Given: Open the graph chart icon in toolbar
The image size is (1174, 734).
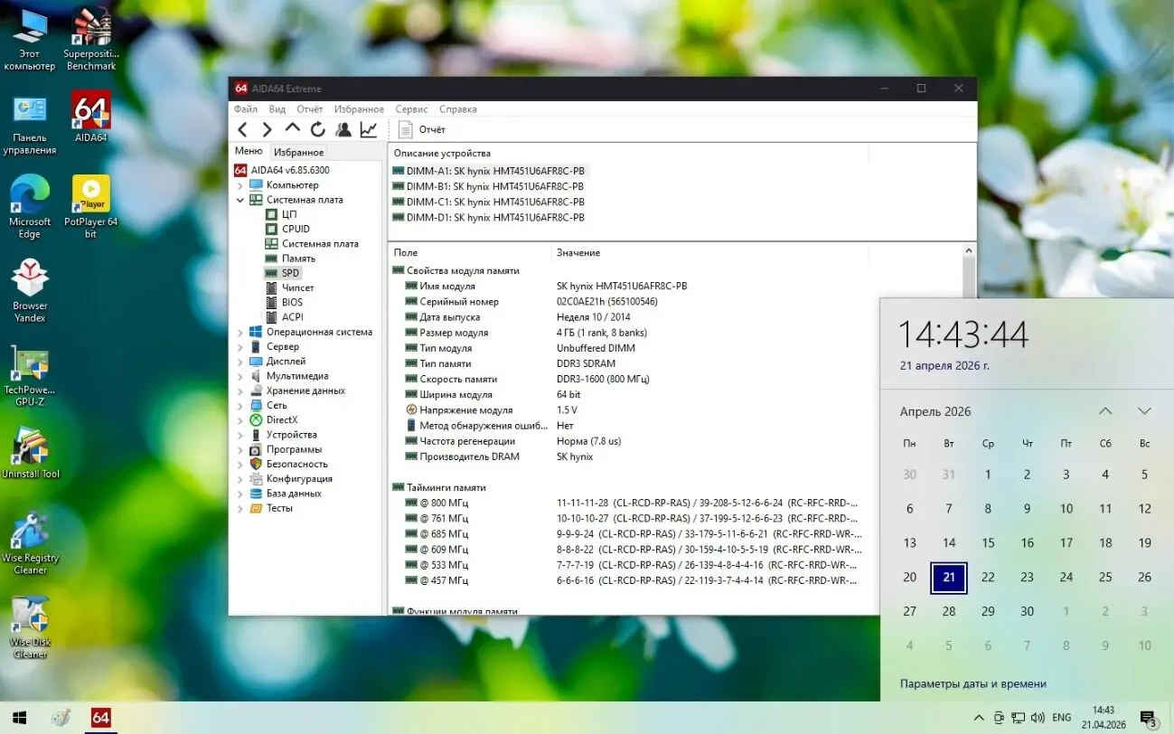Looking at the screenshot, I should [368, 130].
